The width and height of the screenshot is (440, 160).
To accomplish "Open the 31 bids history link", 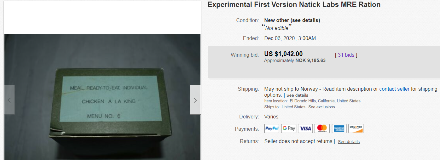I will tap(346, 55).
